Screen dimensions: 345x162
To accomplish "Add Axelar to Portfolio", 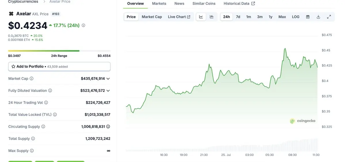I will tap(59, 67).
